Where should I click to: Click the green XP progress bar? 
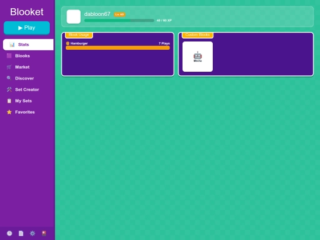tap(119, 20)
